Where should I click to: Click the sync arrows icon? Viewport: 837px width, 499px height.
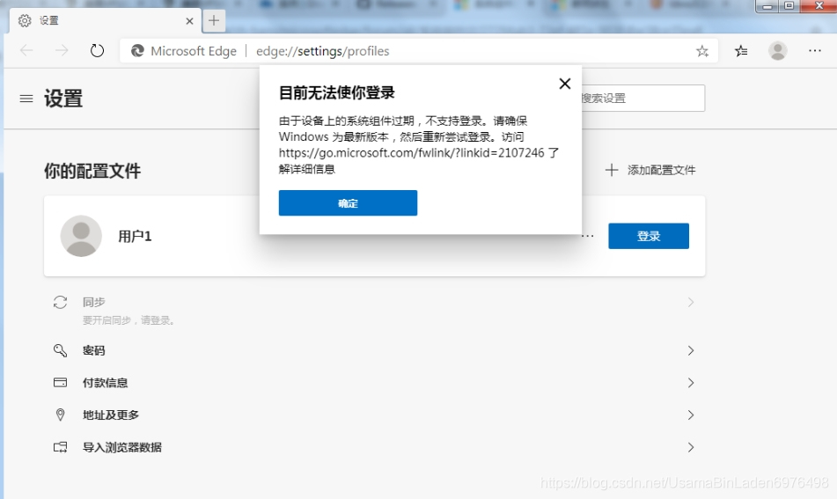pyautogui.click(x=61, y=303)
